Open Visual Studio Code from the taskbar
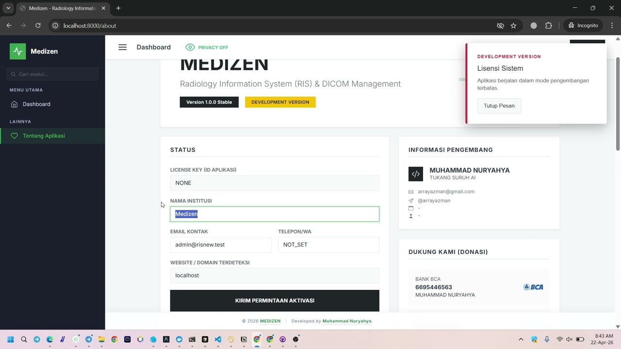 218,339
